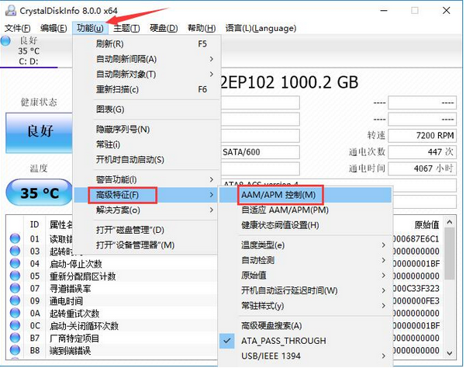Image resolution: width=466 pixels, height=368 pixels.
Task: Click the status orb for attribute 03
Action: click(x=15, y=251)
